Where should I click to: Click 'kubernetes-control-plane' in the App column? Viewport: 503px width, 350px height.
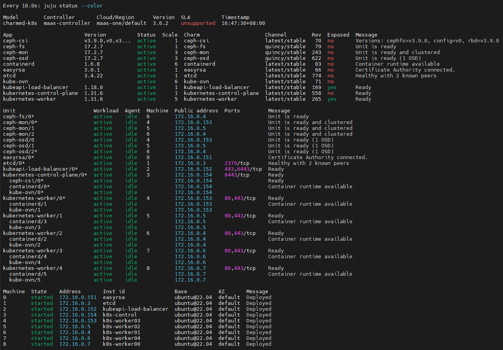[41, 93]
